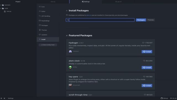Select the Packages search filter button
177x100 pixels.
click(141, 20)
